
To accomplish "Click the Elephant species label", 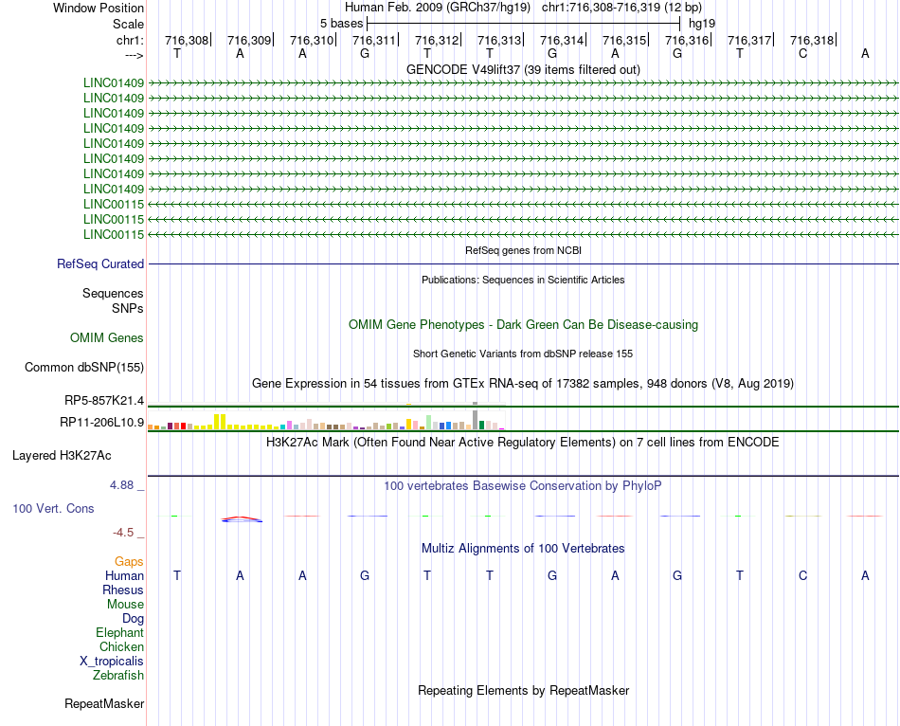I will click(x=119, y=632).
